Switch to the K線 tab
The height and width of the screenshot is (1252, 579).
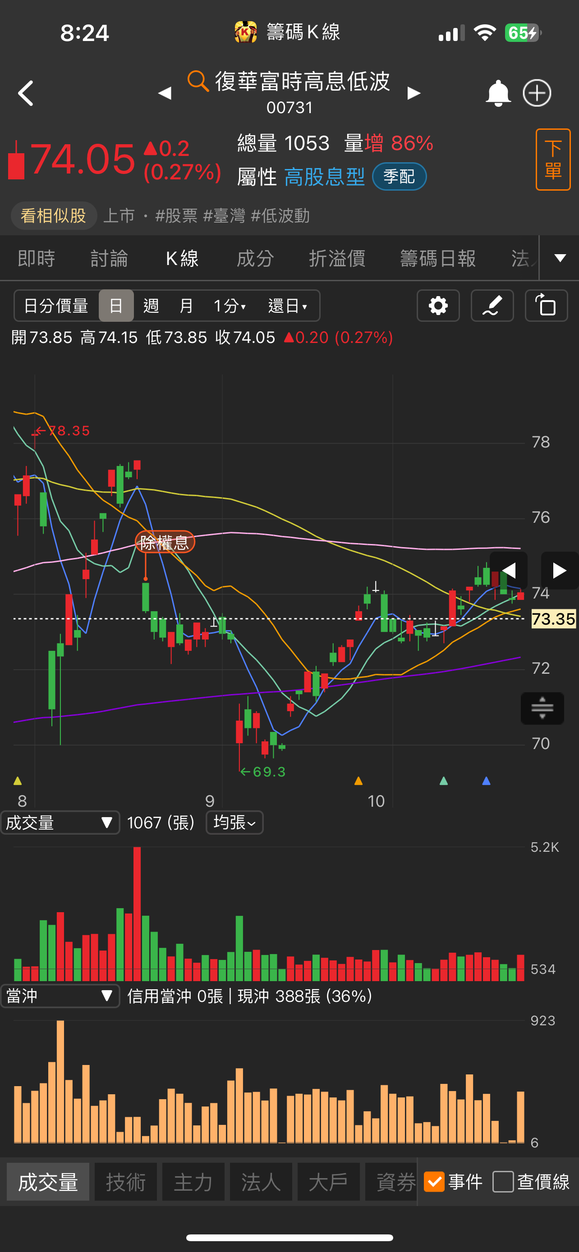182,258
